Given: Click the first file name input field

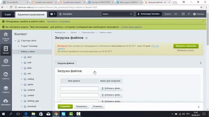Looking at the screenshot, I should point(79,88).
